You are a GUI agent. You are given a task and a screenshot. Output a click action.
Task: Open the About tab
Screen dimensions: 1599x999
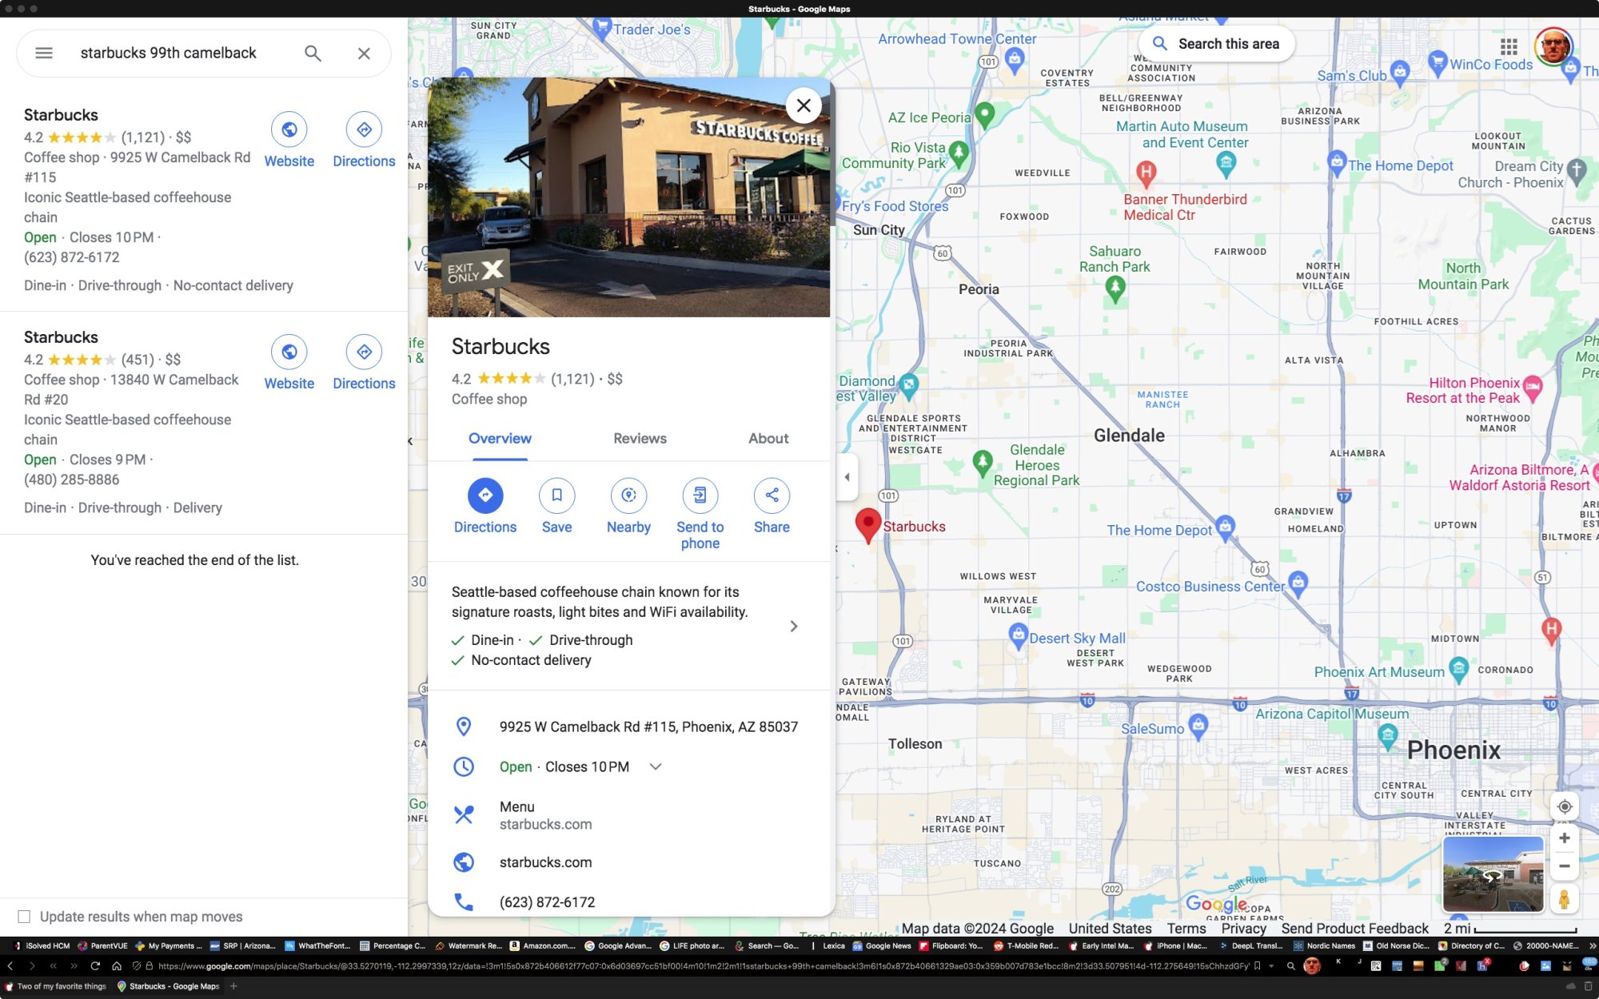pos(768,438)
